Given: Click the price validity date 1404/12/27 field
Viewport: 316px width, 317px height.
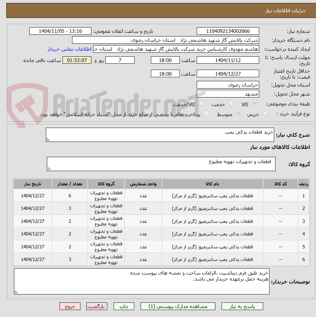Looking at the screenshot, I should click(x=228, y=74).
